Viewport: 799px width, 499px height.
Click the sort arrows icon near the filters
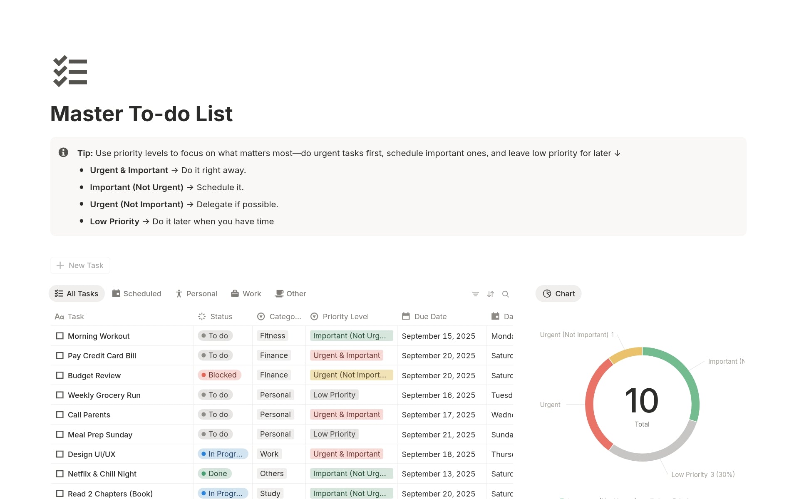click(490, 294)
